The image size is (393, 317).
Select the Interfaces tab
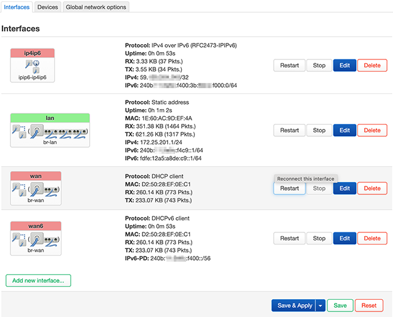click(x=17, y=7)
